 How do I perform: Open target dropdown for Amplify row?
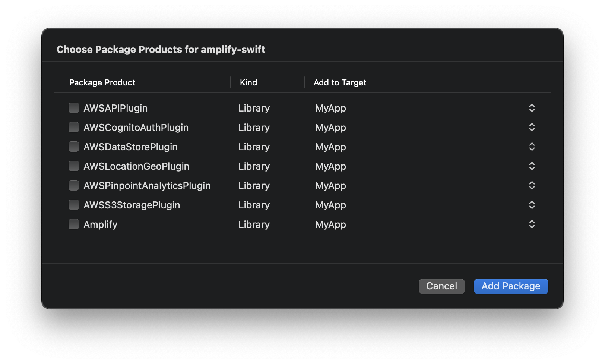pos(532,224)
